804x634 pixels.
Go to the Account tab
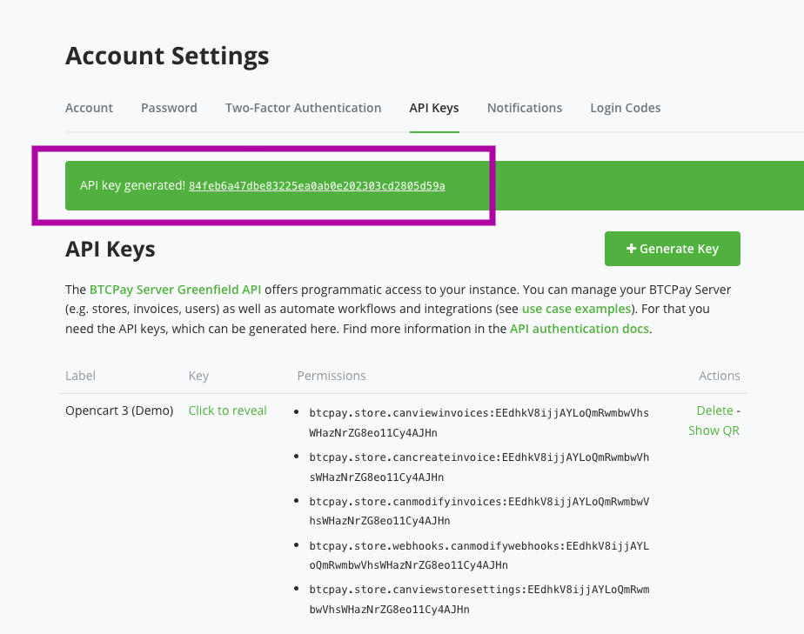[x=89, y=108]
